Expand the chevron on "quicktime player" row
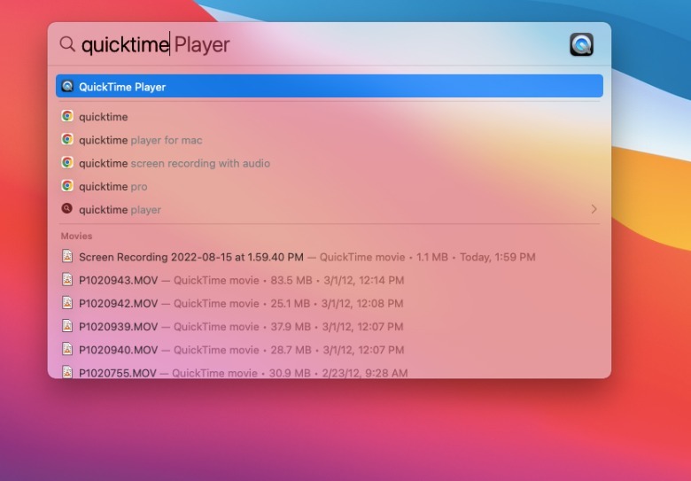The width and height of the screenshot is (691, 481). [x=594, y=210]
